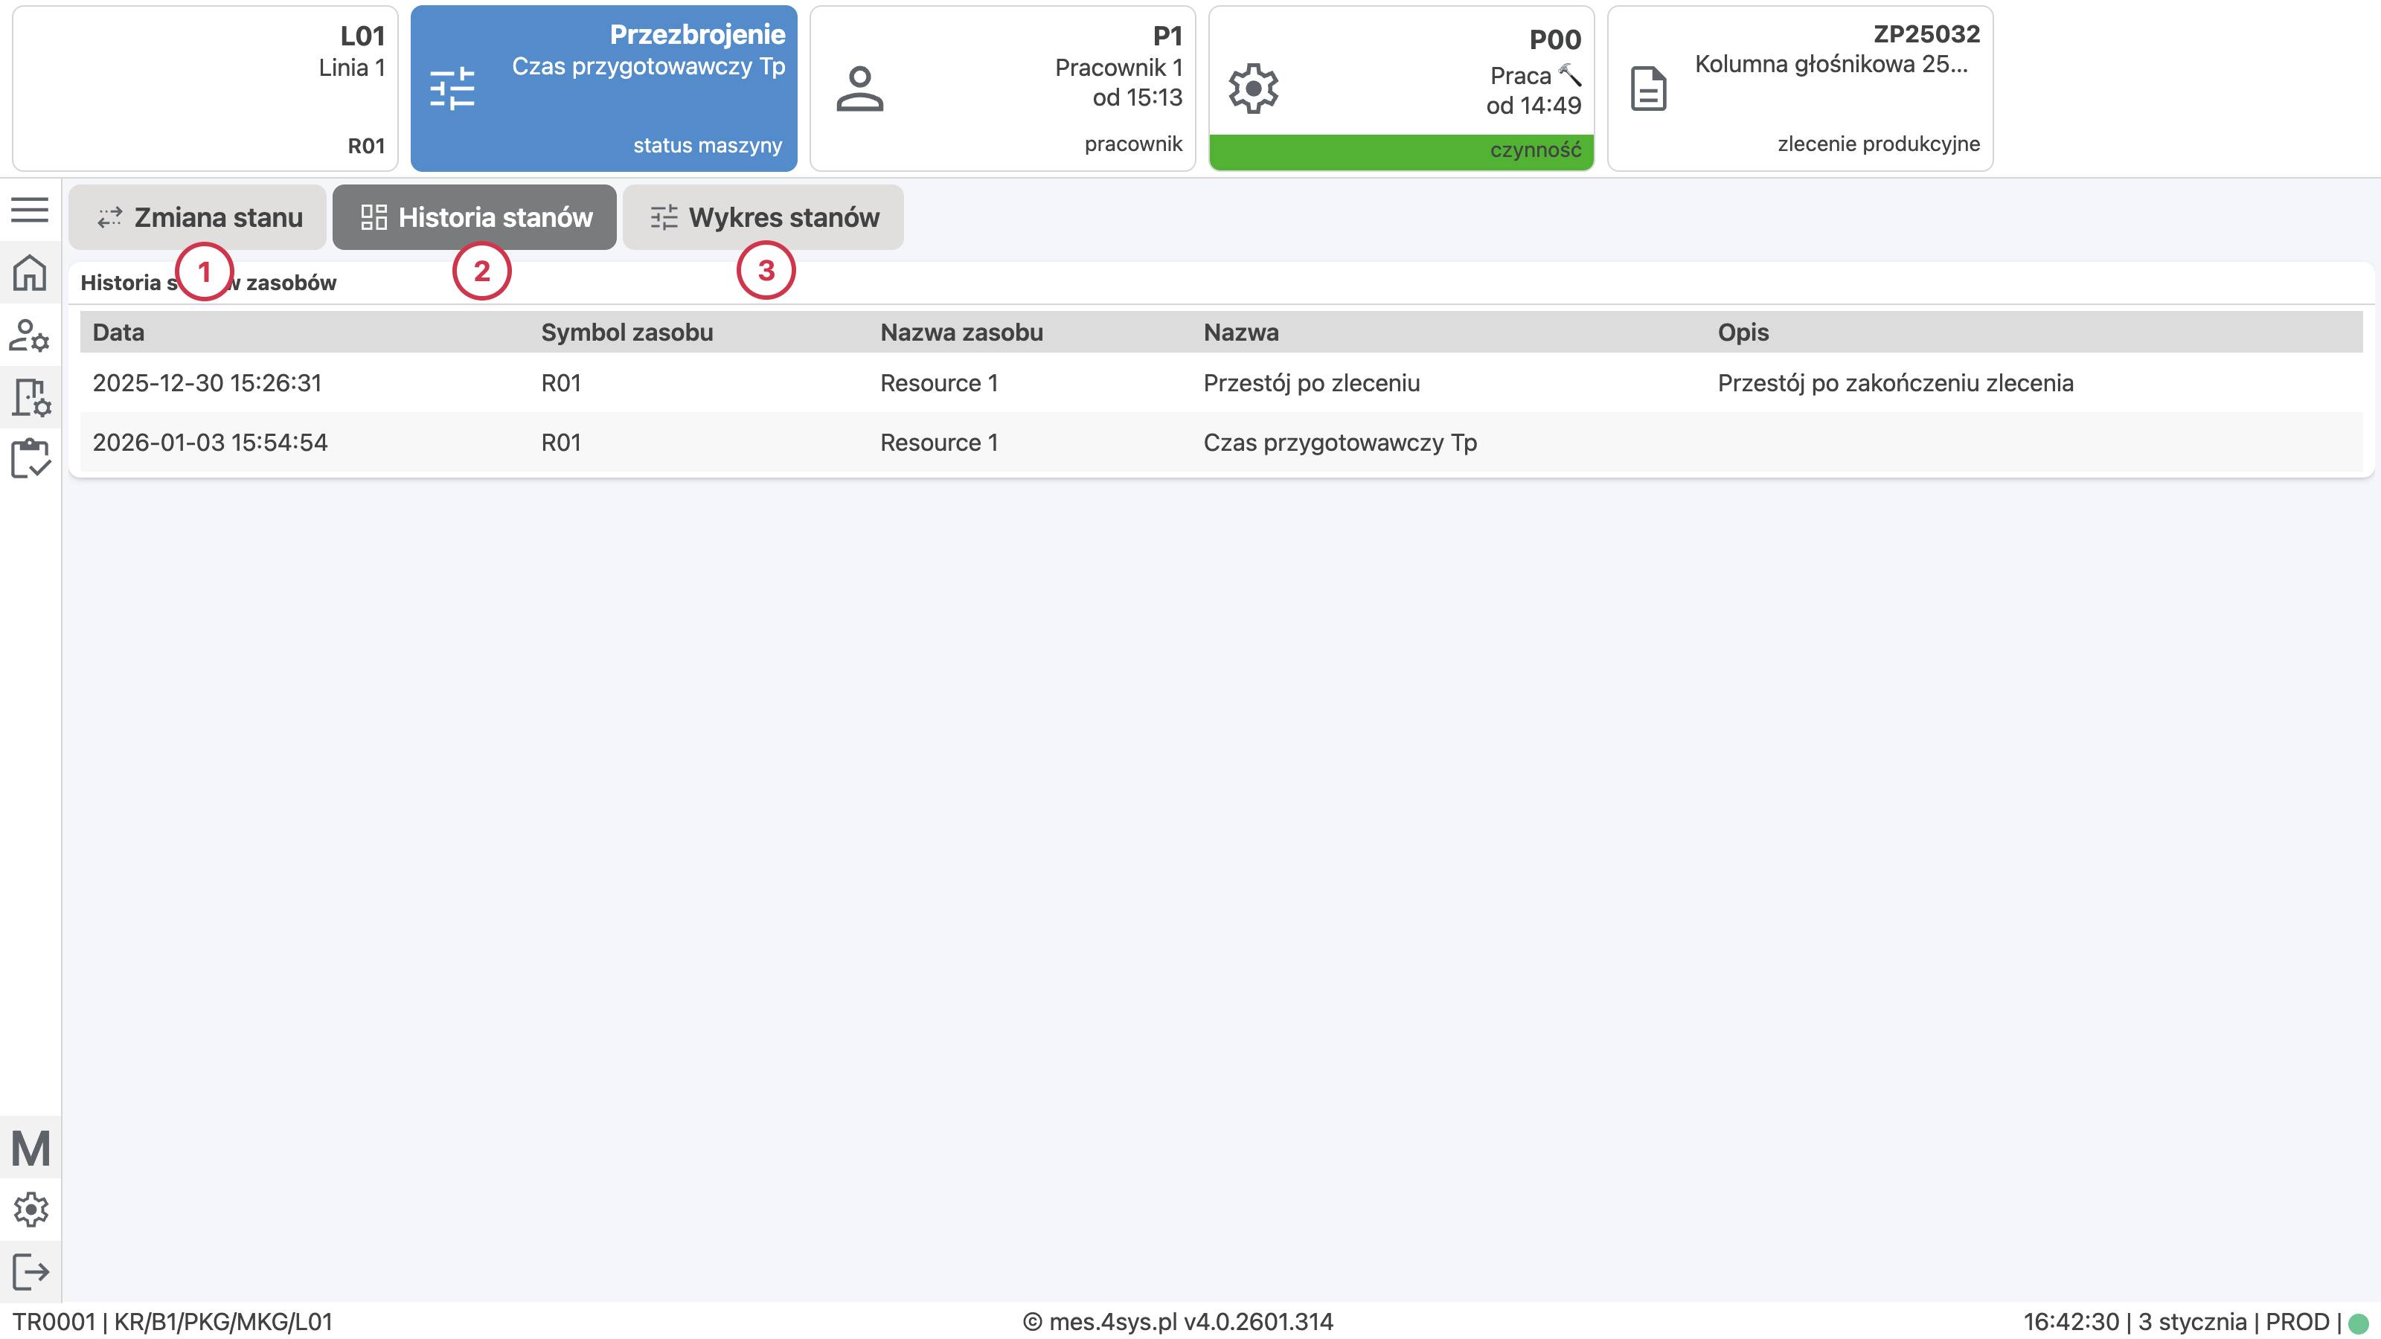Click the large M sidebar icon
The width and height of the screenshot is (2381, 1339).
click(30, 1149)
